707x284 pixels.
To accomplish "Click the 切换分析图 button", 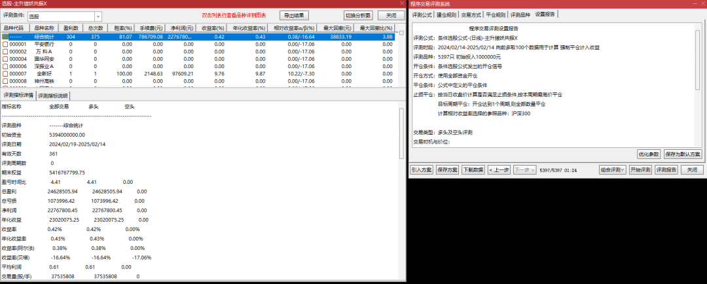I will coord(358,15).
